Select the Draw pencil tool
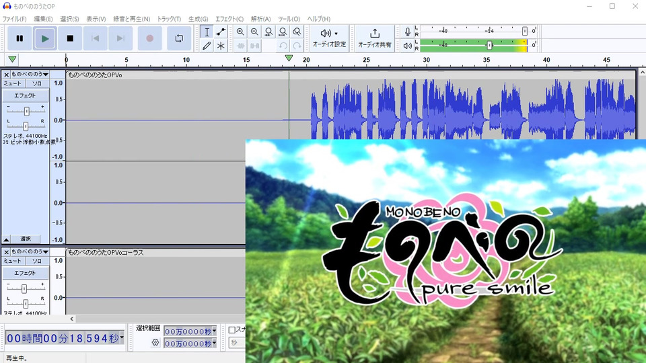The height and width of the screenshot is (363, 646). pos(207,46)
